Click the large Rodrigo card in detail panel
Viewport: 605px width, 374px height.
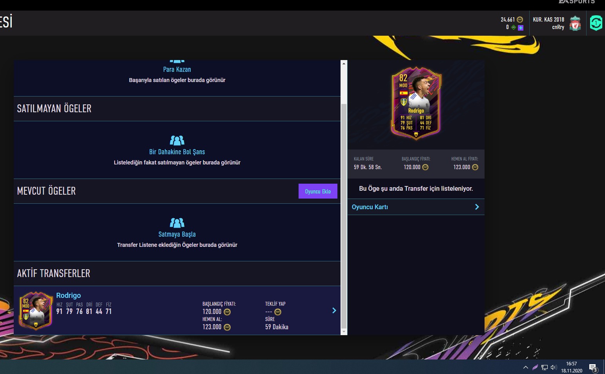[416, 103]
